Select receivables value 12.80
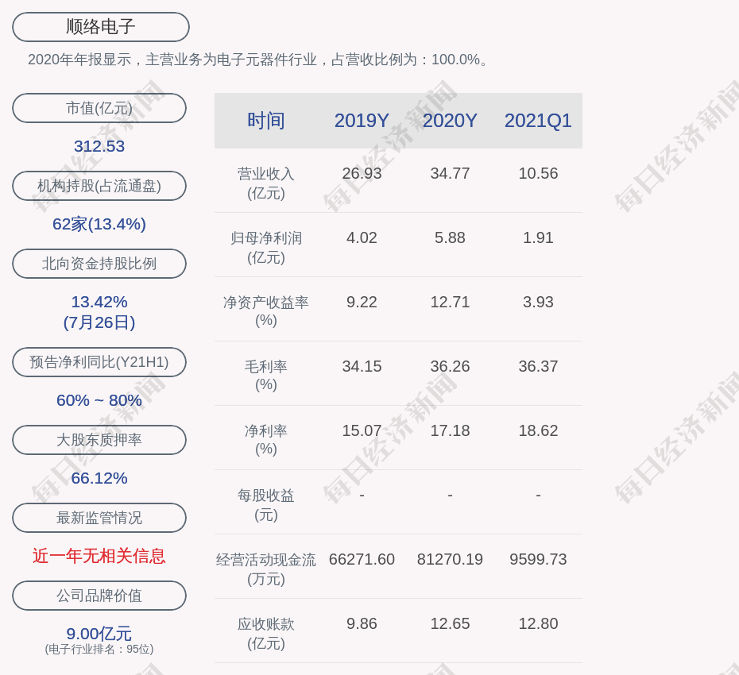The width and height of the screenshot is (739, 675). tap(538, 623)
